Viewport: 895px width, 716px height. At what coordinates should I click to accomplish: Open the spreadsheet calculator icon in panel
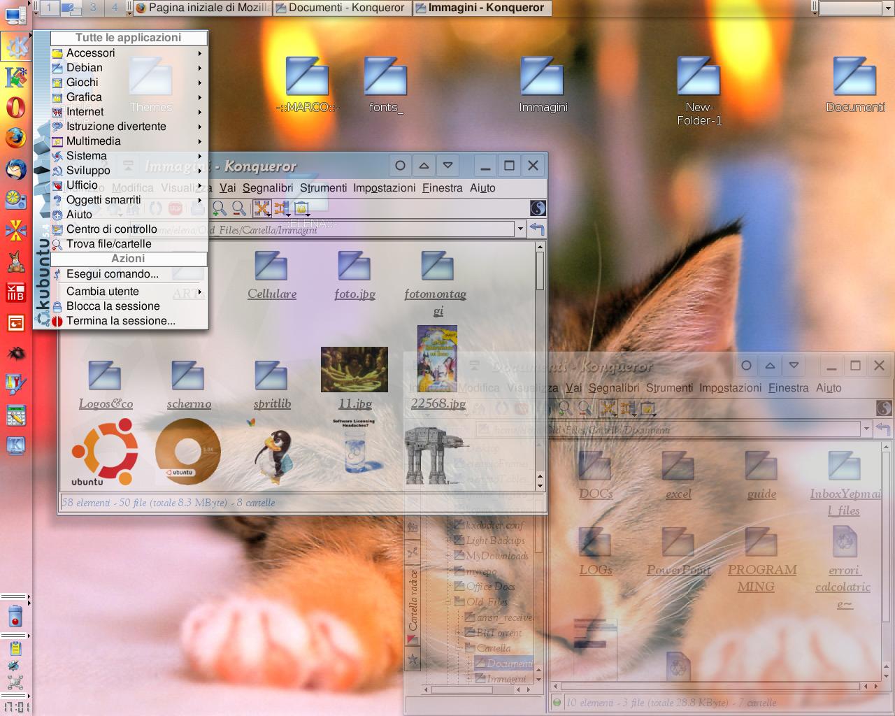click(x=15, y=415)
